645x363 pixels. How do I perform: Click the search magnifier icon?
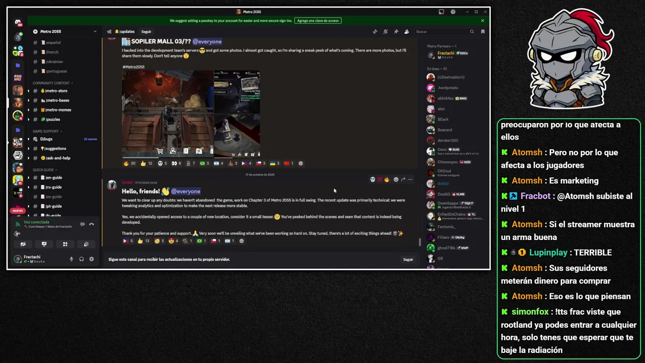pyautogui.click(x=472, y=32)
